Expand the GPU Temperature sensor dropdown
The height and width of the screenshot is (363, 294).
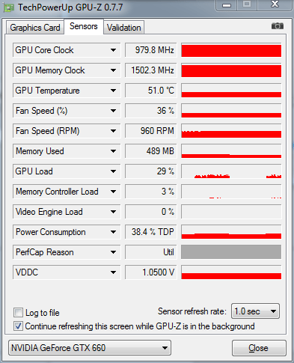point(113,91)
